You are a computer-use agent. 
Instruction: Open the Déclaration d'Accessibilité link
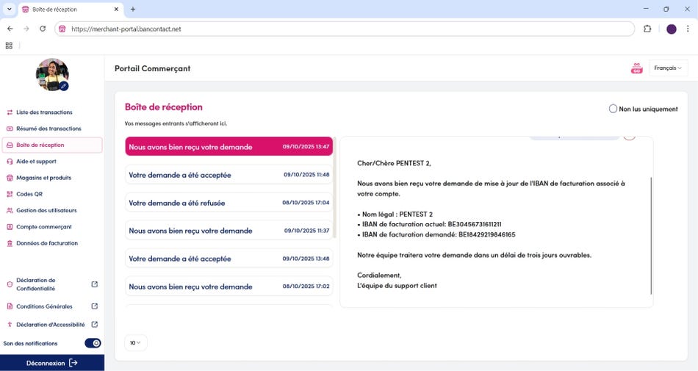click(x=50, y=325)
